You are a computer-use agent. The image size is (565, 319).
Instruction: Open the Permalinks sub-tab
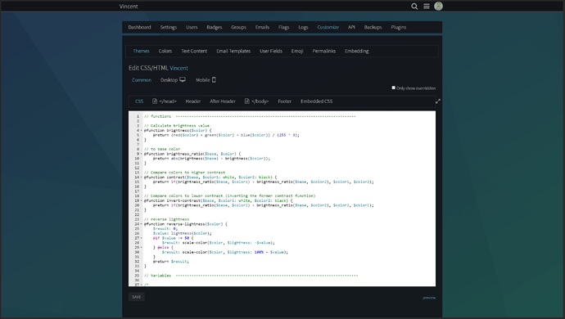click(x=323, y=52)
